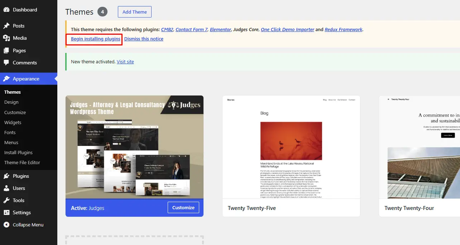460x245 pixels.
Task: Click Begin installing plugins link
Action: tap(96, 39)
